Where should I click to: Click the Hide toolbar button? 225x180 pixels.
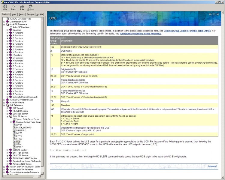coord(5,7)
